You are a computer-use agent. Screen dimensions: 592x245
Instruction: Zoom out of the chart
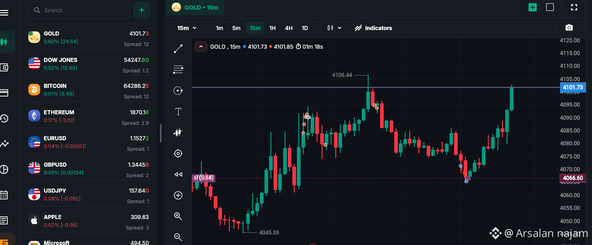point(178,237)
